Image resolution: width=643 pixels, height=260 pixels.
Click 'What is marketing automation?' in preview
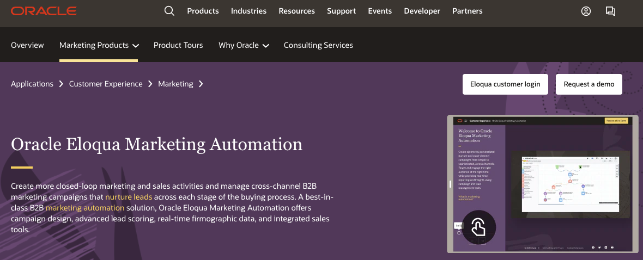coord(469,198)
